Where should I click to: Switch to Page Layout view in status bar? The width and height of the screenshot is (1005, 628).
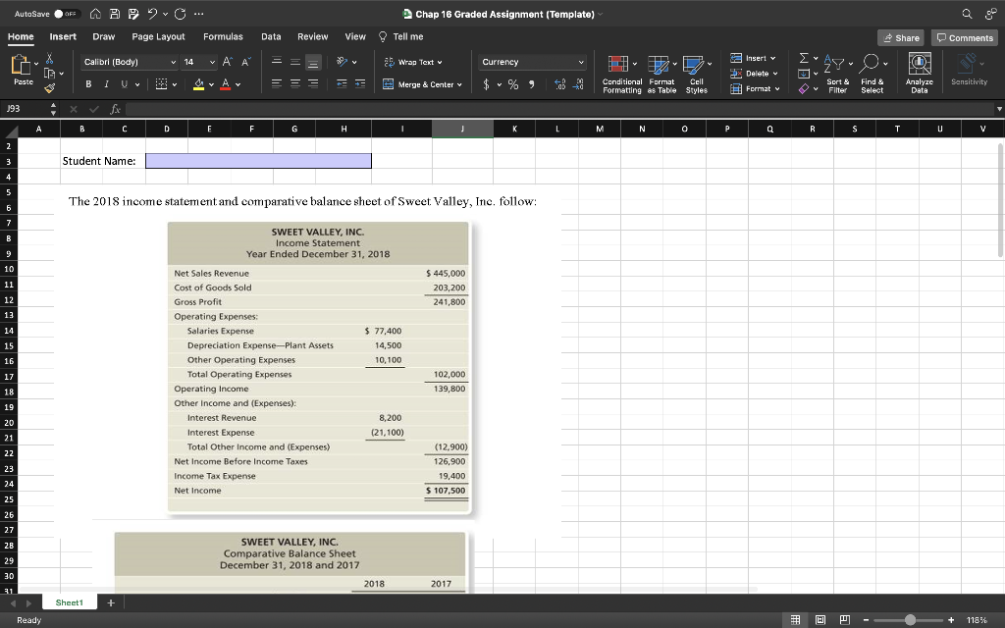[820, 620]
